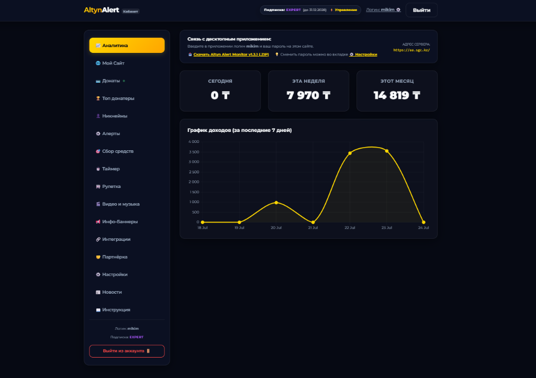This screenshot has width=536, height=378.
Task: Select Никнеймы from the sidebar
Action: pos(127,116)
